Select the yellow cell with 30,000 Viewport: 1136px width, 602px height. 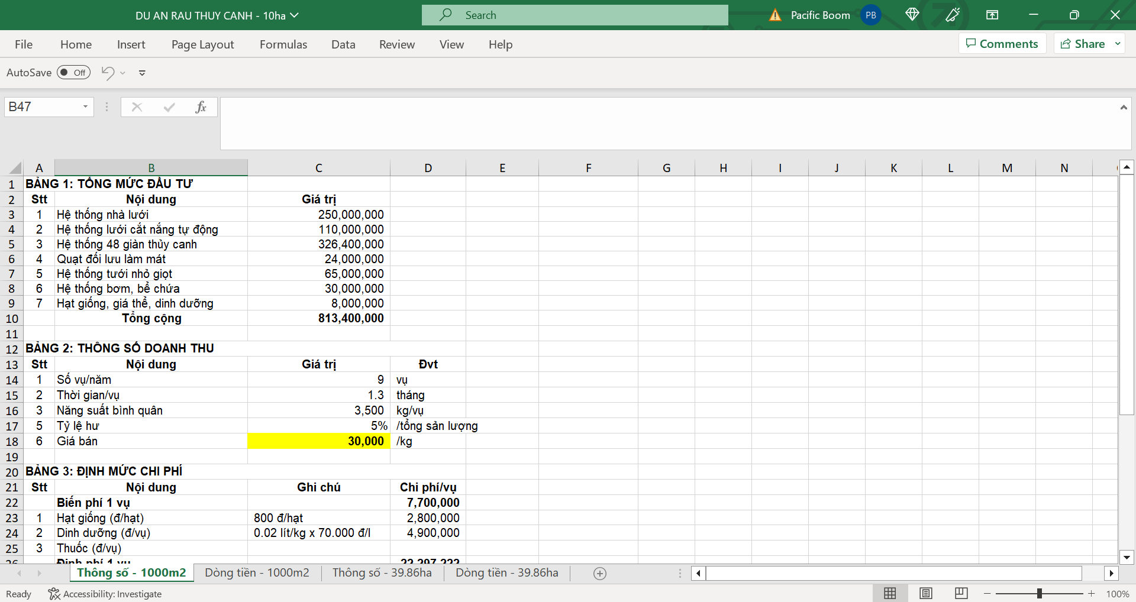318,441
